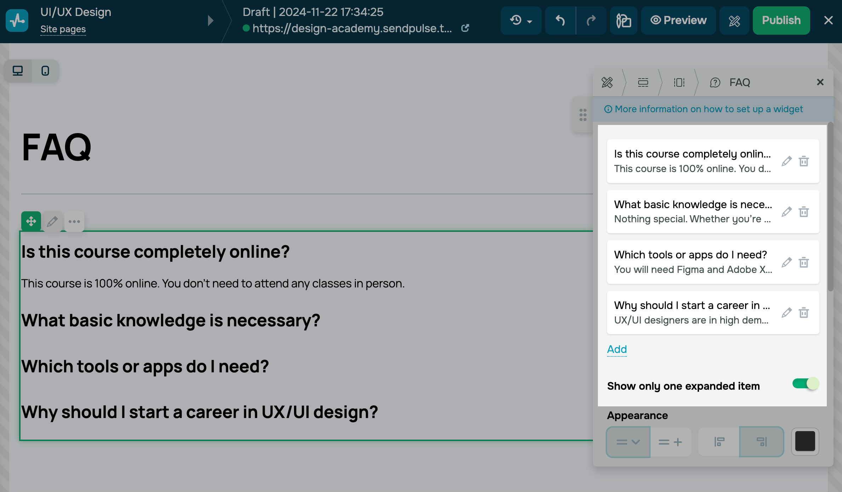The width and height of the screenshot is (842, 492).
Task: Toggle 'Show only one expanded item' switch
Action: pos(805,384)
